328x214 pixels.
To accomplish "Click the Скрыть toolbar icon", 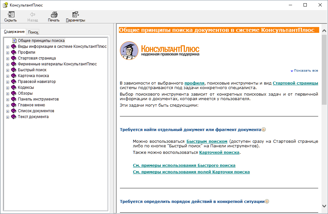I will [11, 14].
